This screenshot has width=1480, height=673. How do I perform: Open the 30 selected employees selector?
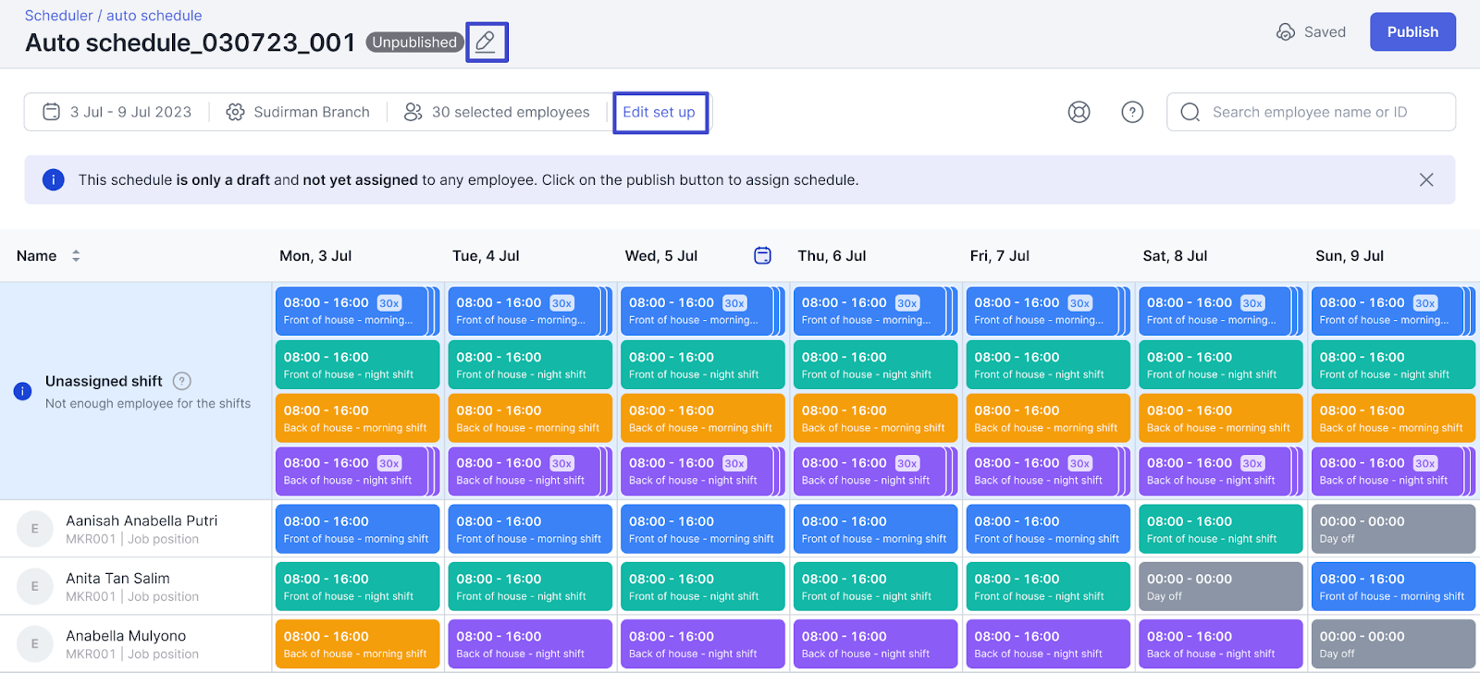[498, 112]
